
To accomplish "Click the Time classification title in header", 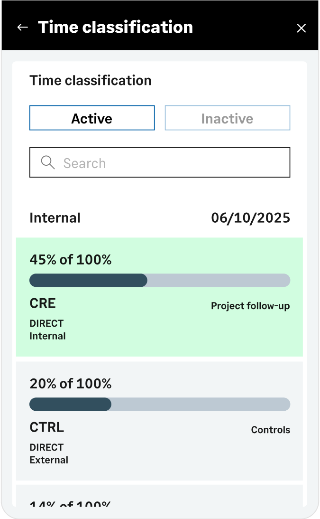I will coord(115,27).
